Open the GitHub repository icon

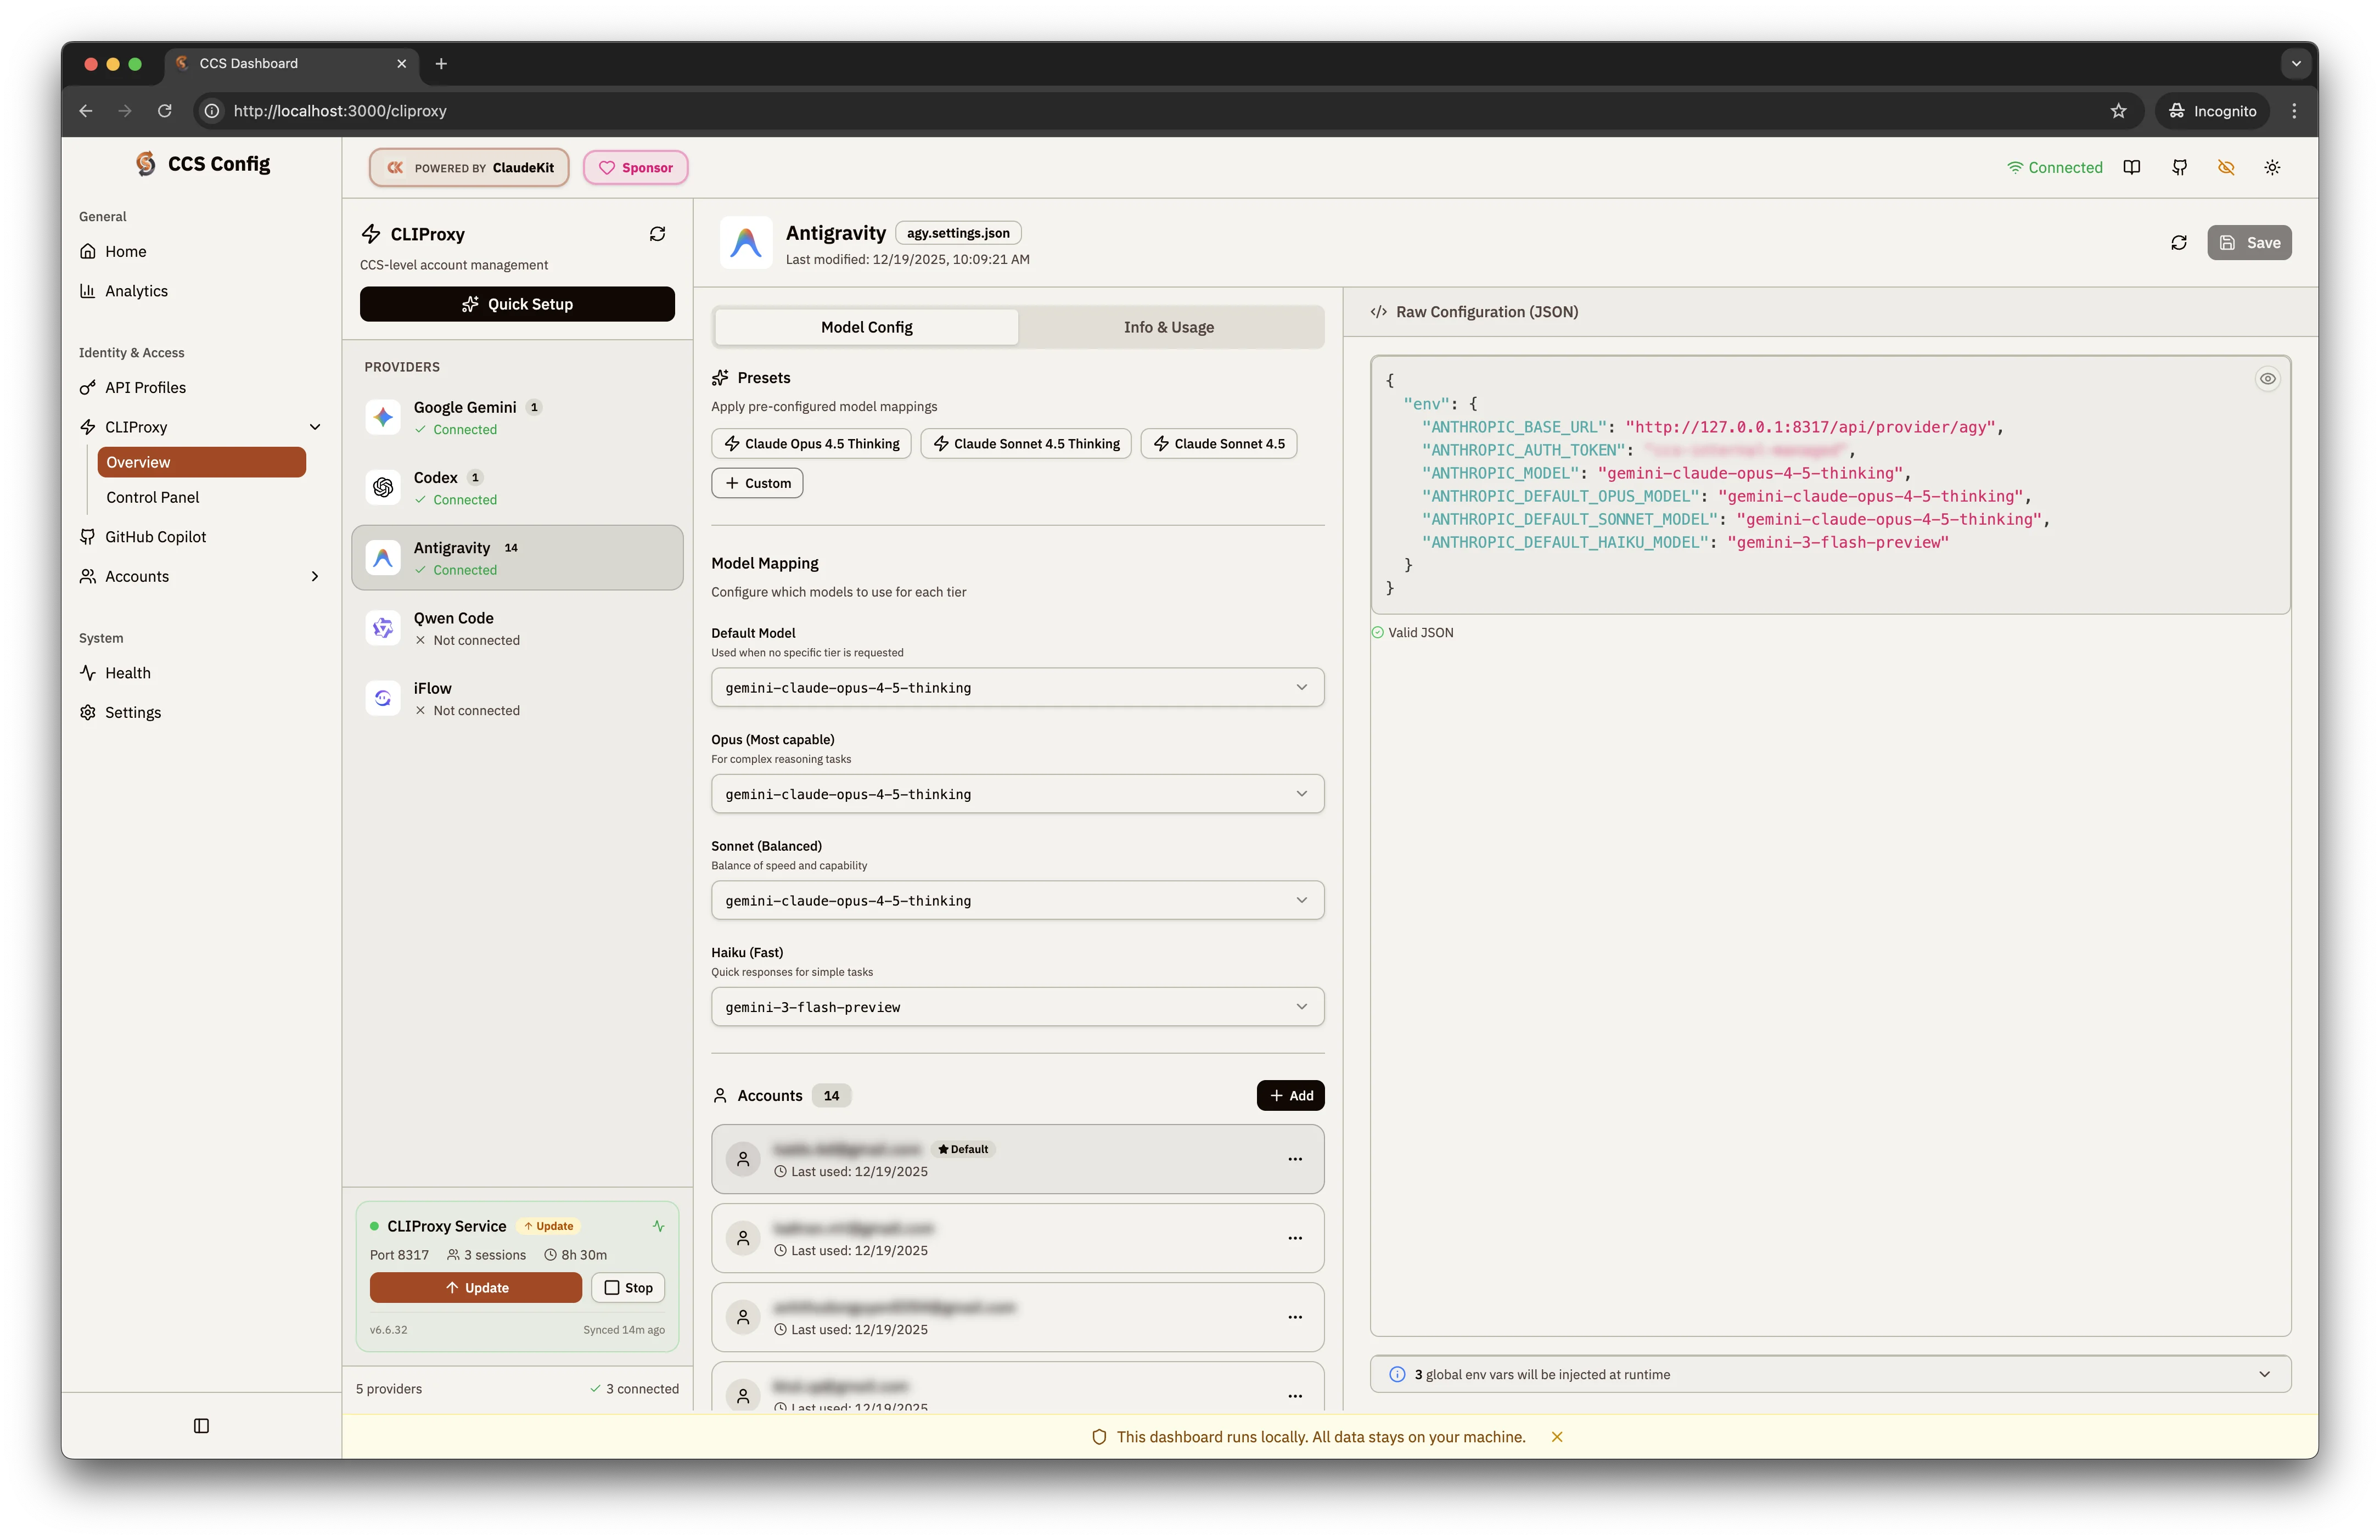click(x=2180, y=167)
